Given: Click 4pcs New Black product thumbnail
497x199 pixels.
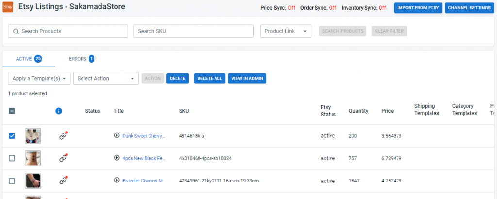Looking at the screenshot, I should coord(33,158).
